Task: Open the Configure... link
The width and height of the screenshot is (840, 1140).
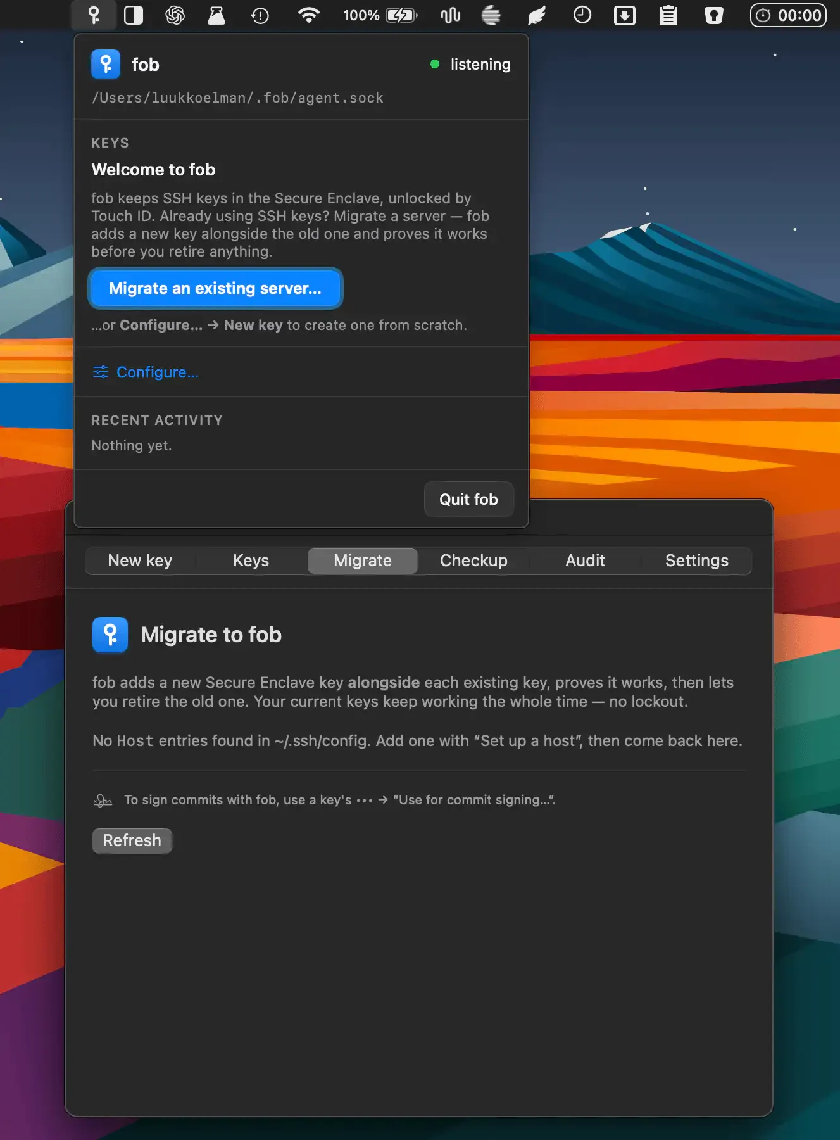Action: (x=158, y=372)
